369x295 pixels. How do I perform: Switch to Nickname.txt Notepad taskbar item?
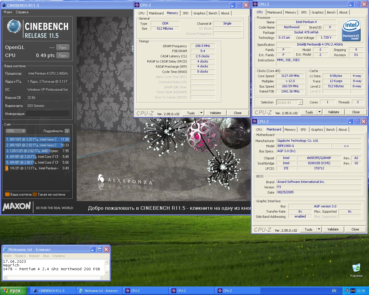coord(99,291)
